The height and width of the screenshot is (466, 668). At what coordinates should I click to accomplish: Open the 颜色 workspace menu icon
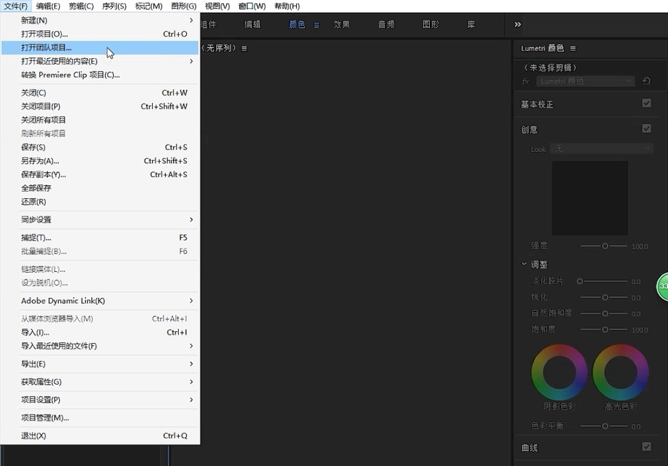[x=317, y=25]
